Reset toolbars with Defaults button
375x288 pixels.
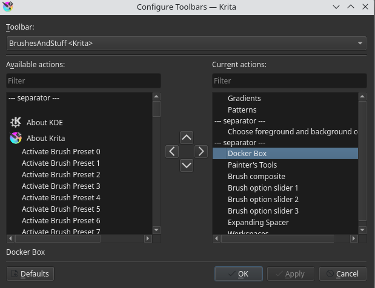coord(30,273)
